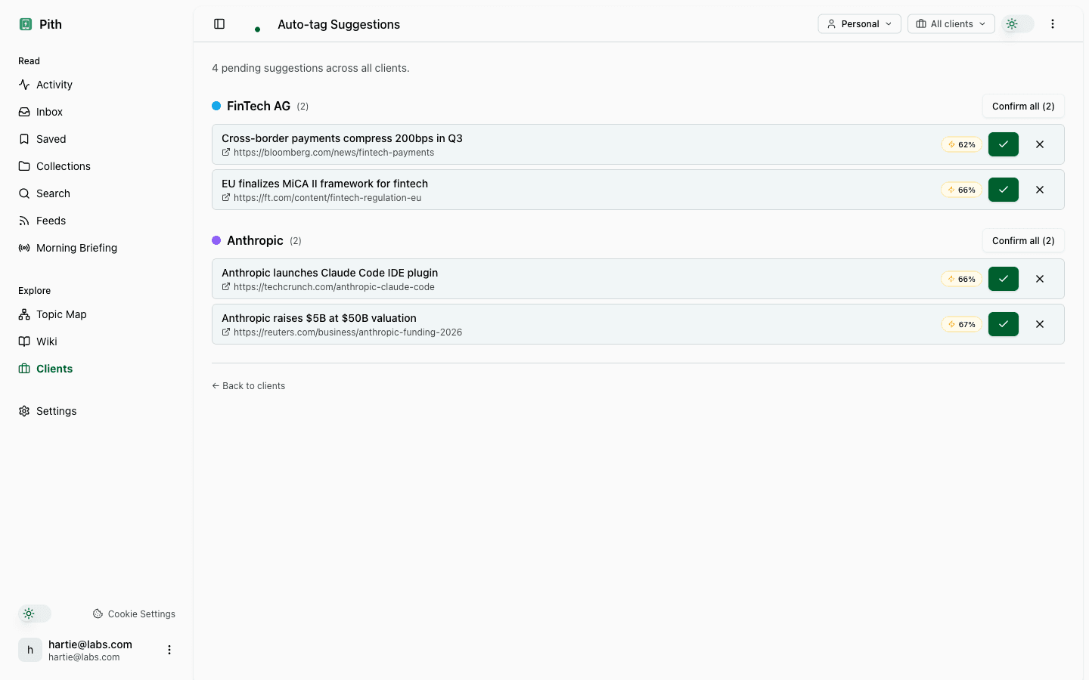Open Cookie Settings
Viewport: 1089px width, 680px height.
point(134,614)
